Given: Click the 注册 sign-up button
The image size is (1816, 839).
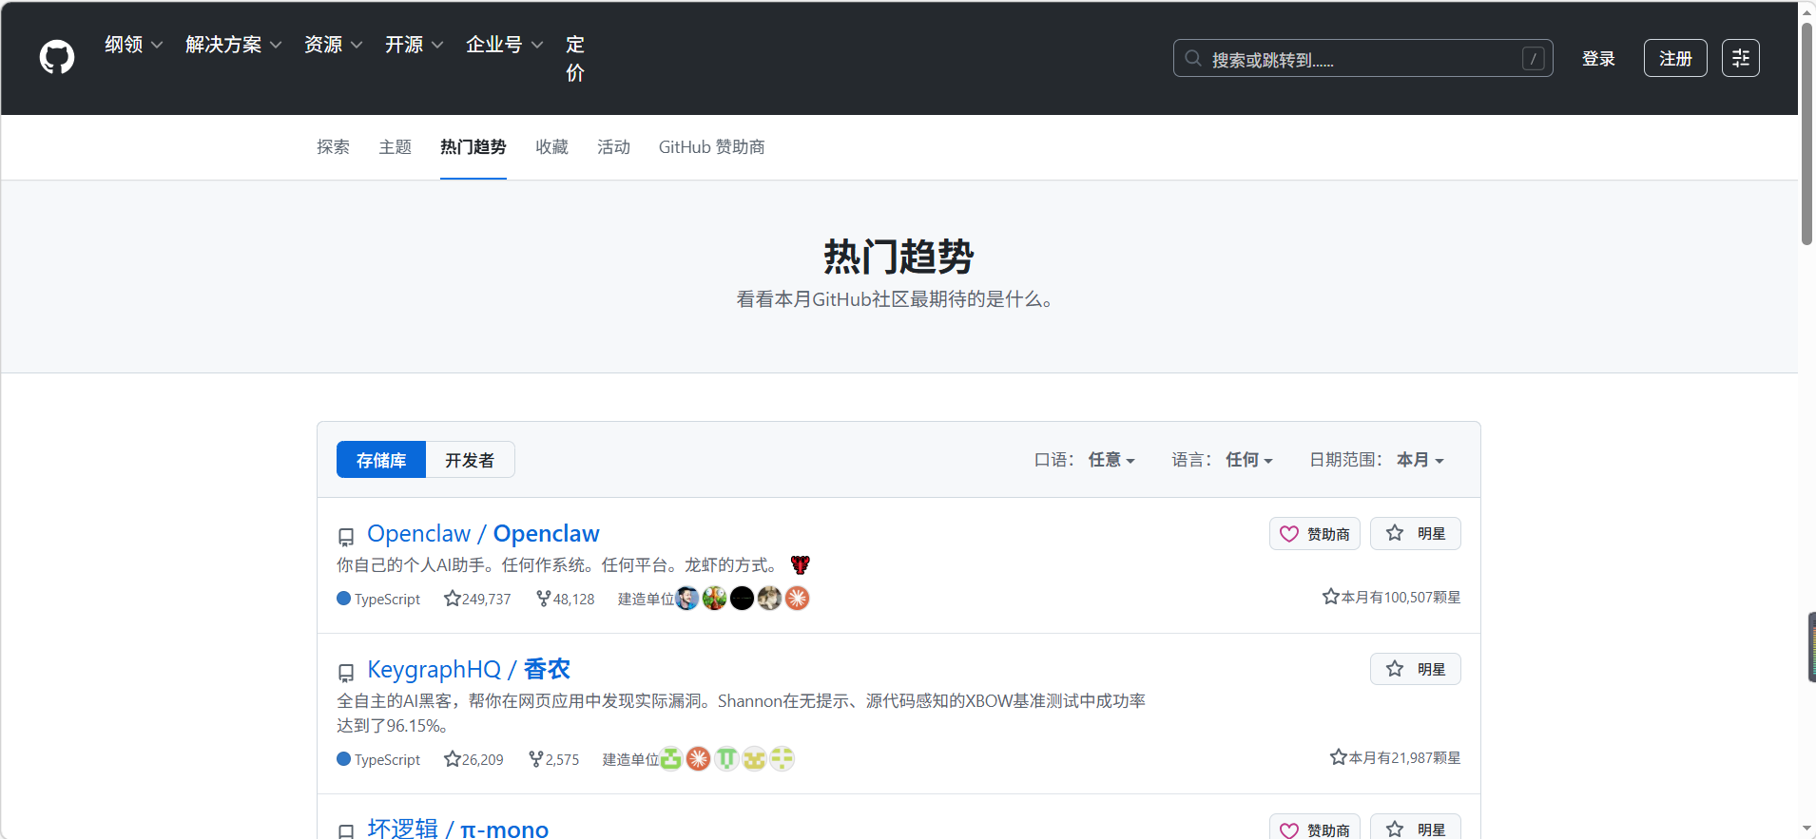Looking at the screenshot, I should [x=1674, y=58].
